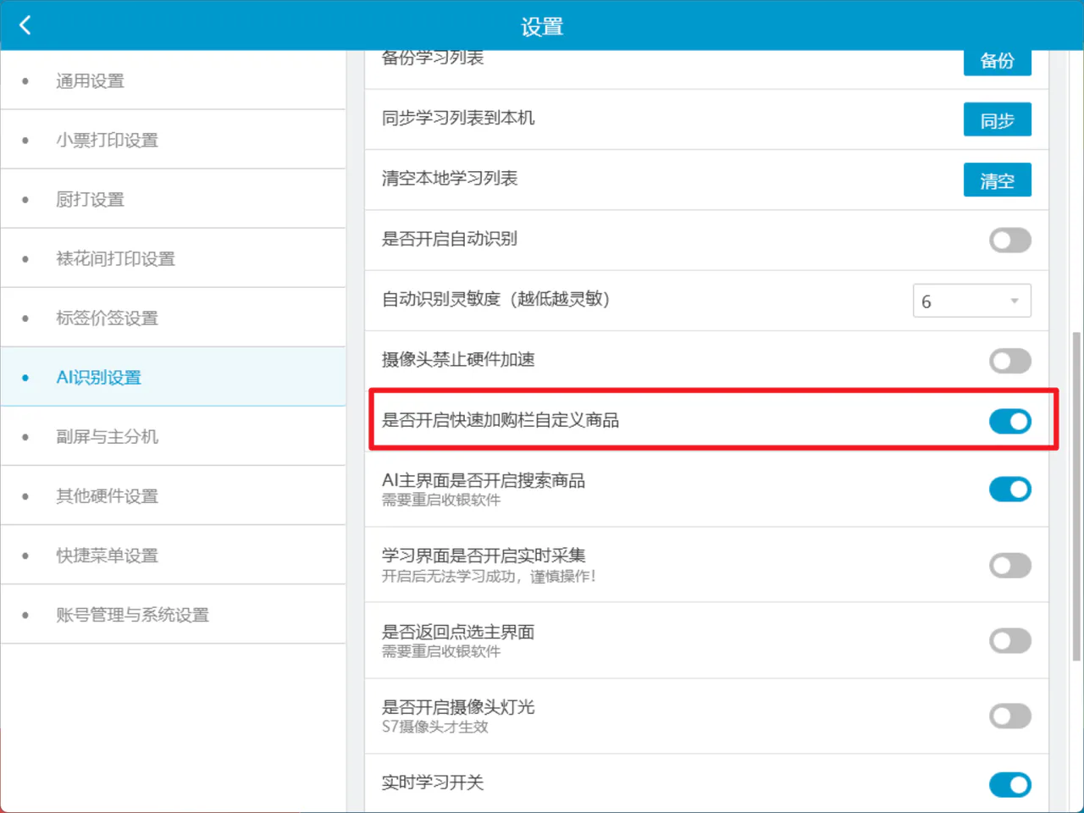This screenshot has width=1084, height=813.
Task: Enable the 是否开启自动识别 switch
Action: tap(1010, 241)
